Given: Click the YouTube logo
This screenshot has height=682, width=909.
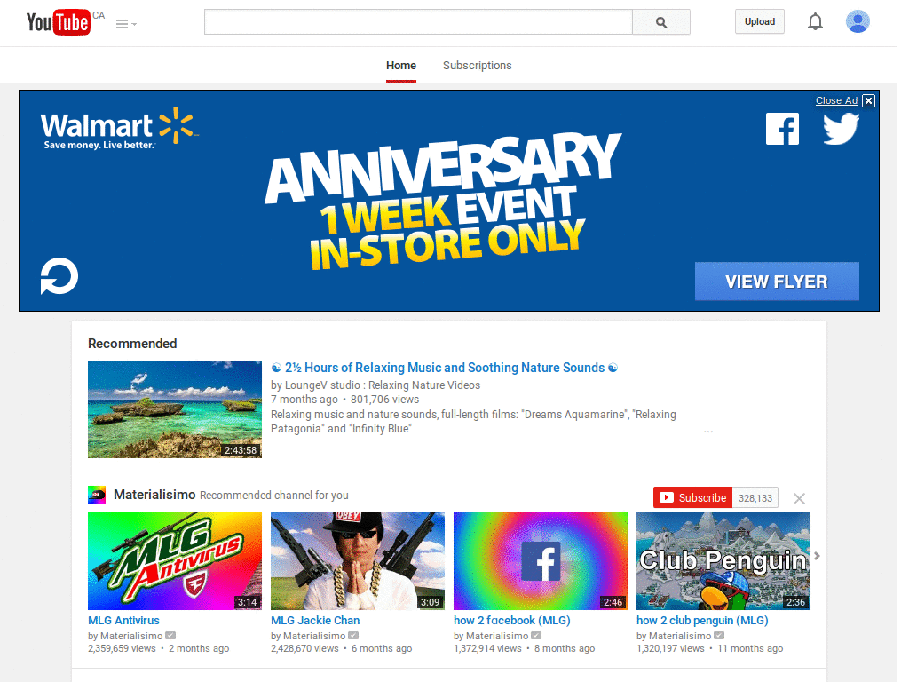Looking at the screenshot, I should (x=58, y=22).
